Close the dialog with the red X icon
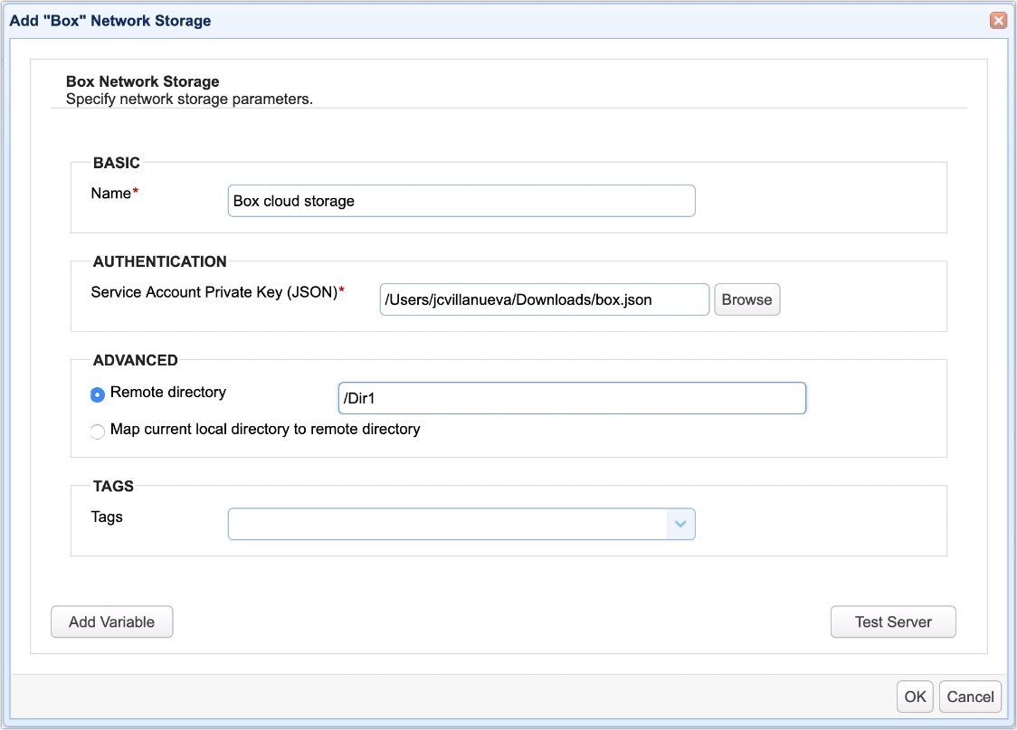 pos(996,19)
